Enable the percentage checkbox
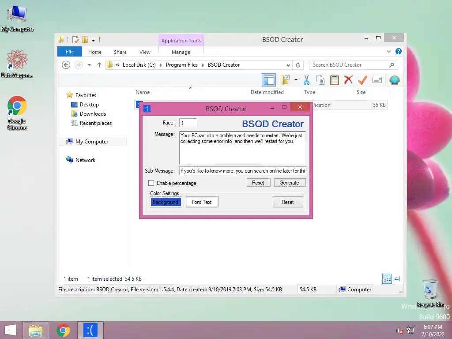This screenshot has width=452, height=339. tap(151, 183)
